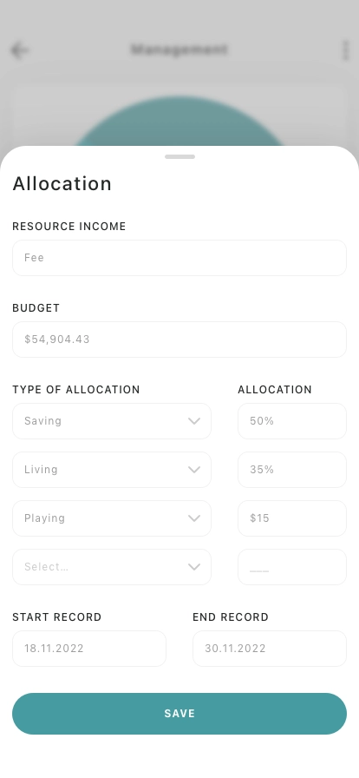The image size is (359, 778).
Task: Click the sheet drag handle bar
Action: click(179, 157)
